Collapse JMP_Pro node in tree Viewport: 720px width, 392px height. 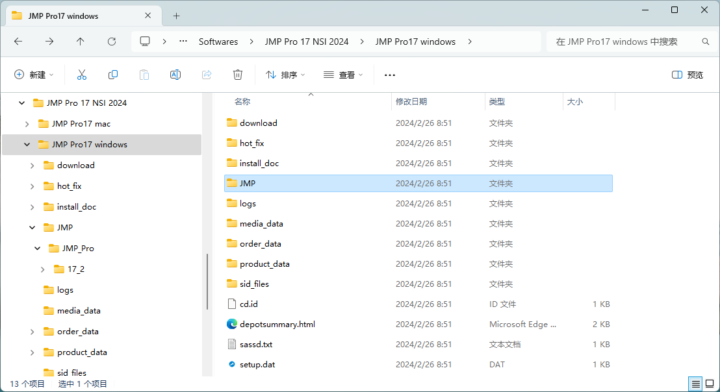[38, 249]
